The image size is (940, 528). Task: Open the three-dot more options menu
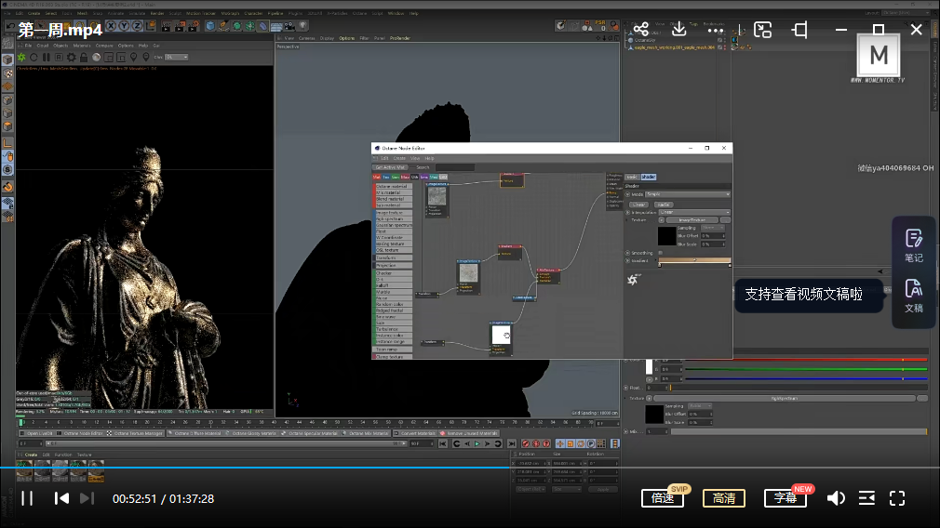coord(716,30)
